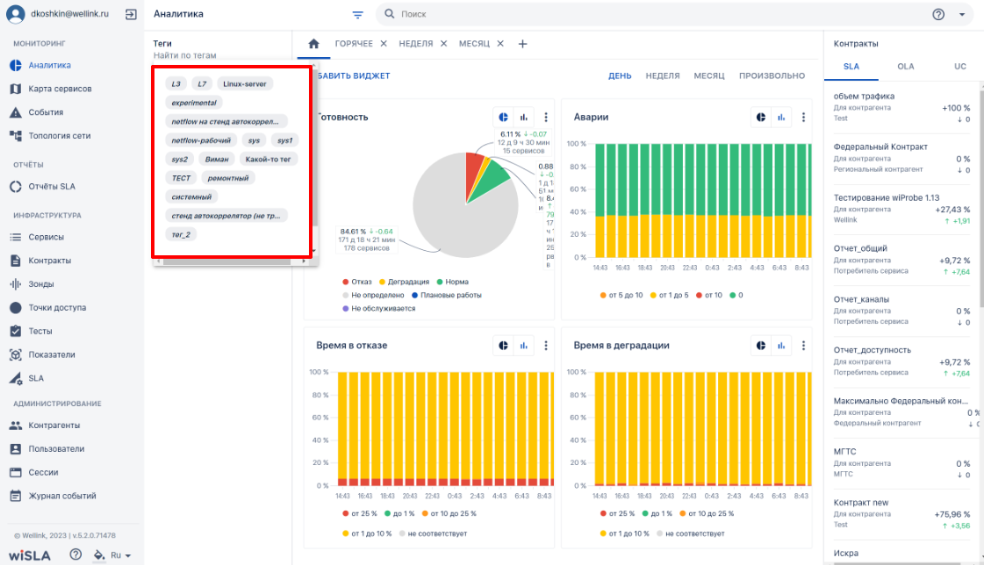
Task: Click the help icon in the top bar
Action: (x=938, y=14)
